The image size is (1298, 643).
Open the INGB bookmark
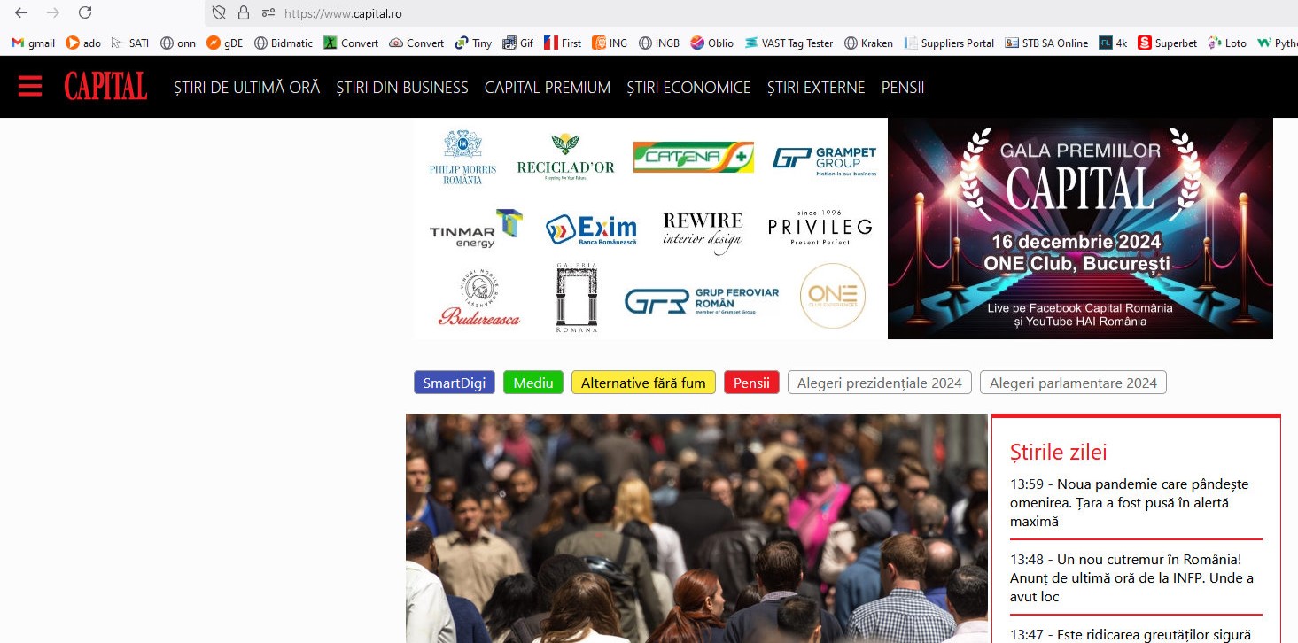pos(658,43)
